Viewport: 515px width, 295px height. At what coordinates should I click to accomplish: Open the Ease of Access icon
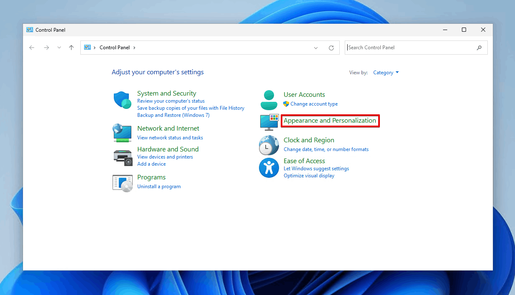[269, 168]
